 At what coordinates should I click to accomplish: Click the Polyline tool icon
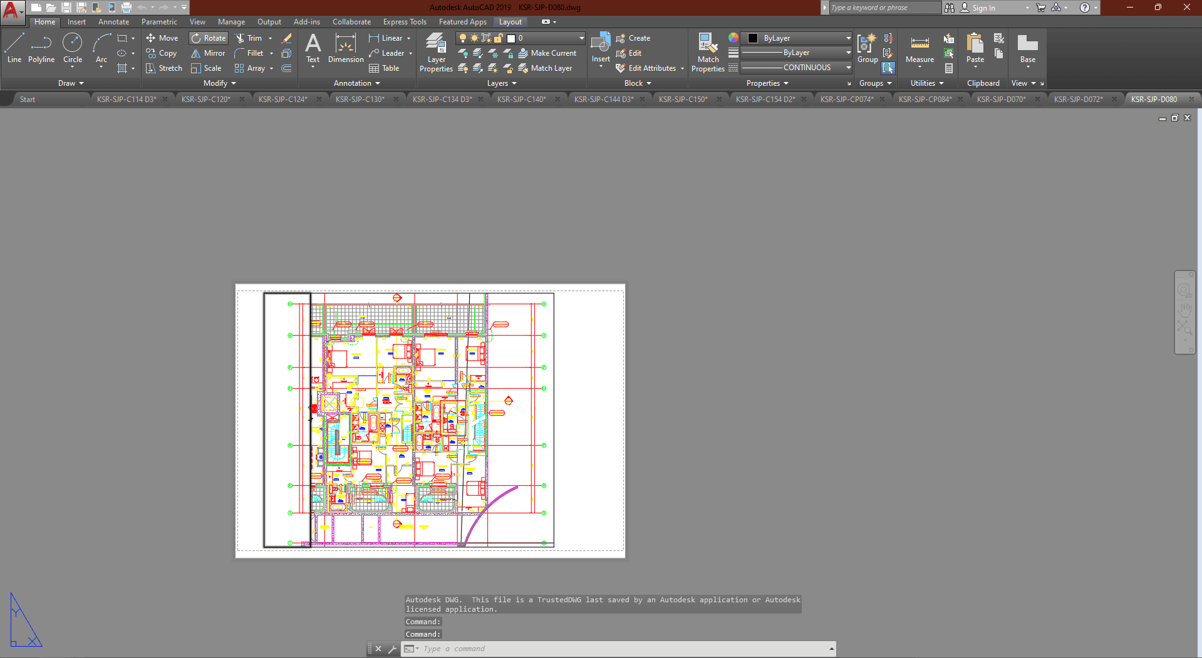(41, 48)
